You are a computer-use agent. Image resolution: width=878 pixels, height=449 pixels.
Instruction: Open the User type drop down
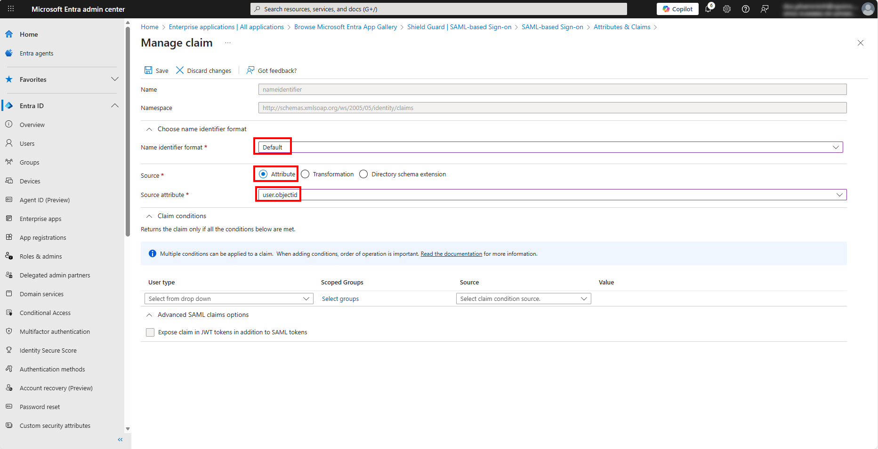coord(229,299)
